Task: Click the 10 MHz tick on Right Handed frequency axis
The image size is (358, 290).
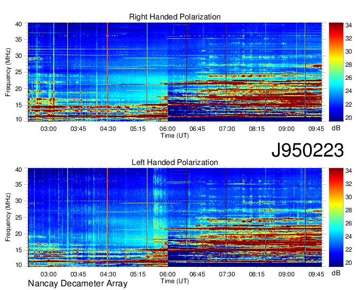Action: pyautogui.click(x=18, y=119)
